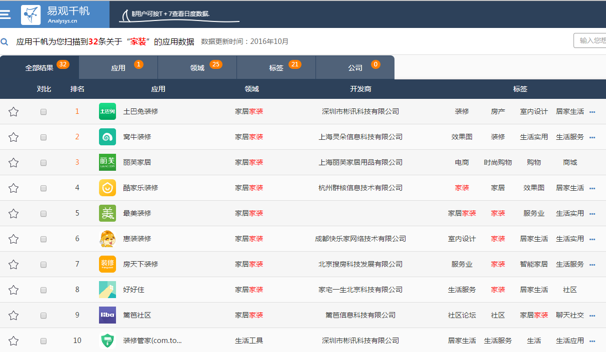Open the 惠装装修 app icon

107,239
